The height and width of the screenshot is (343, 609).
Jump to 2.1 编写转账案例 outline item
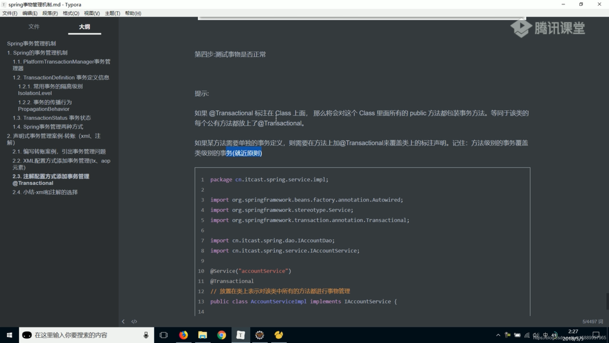click(x=59, y=151)
